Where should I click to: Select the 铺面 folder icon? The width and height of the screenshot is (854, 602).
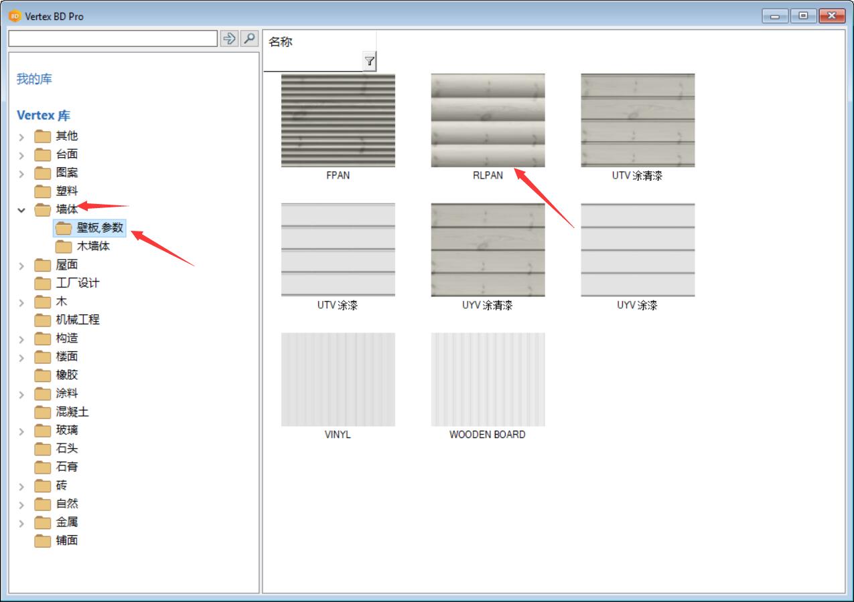pyautogui.click(x=43, y=541)
